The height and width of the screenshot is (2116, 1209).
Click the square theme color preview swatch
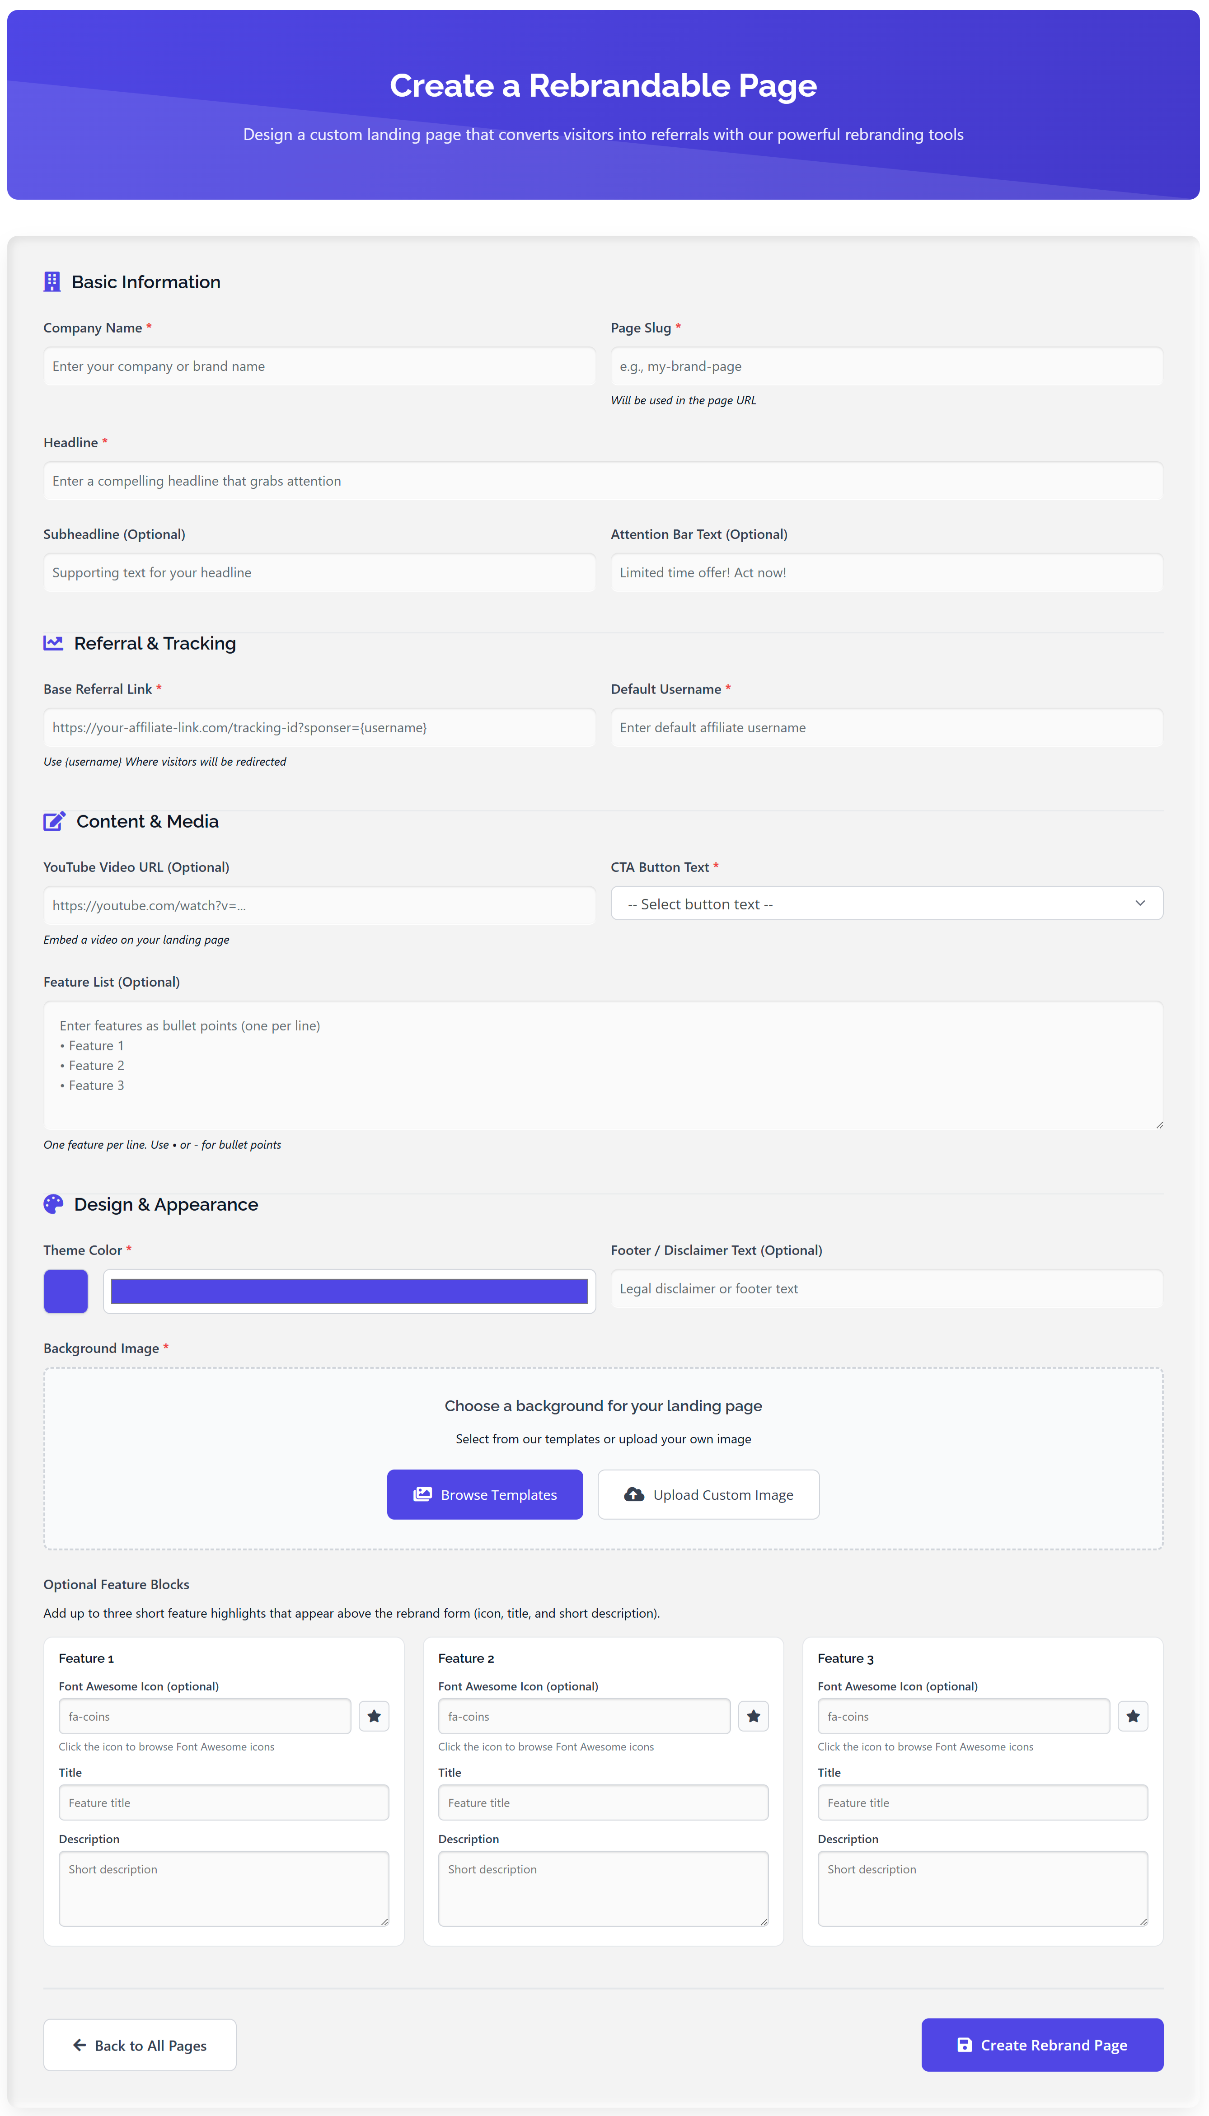[66, 1291]
